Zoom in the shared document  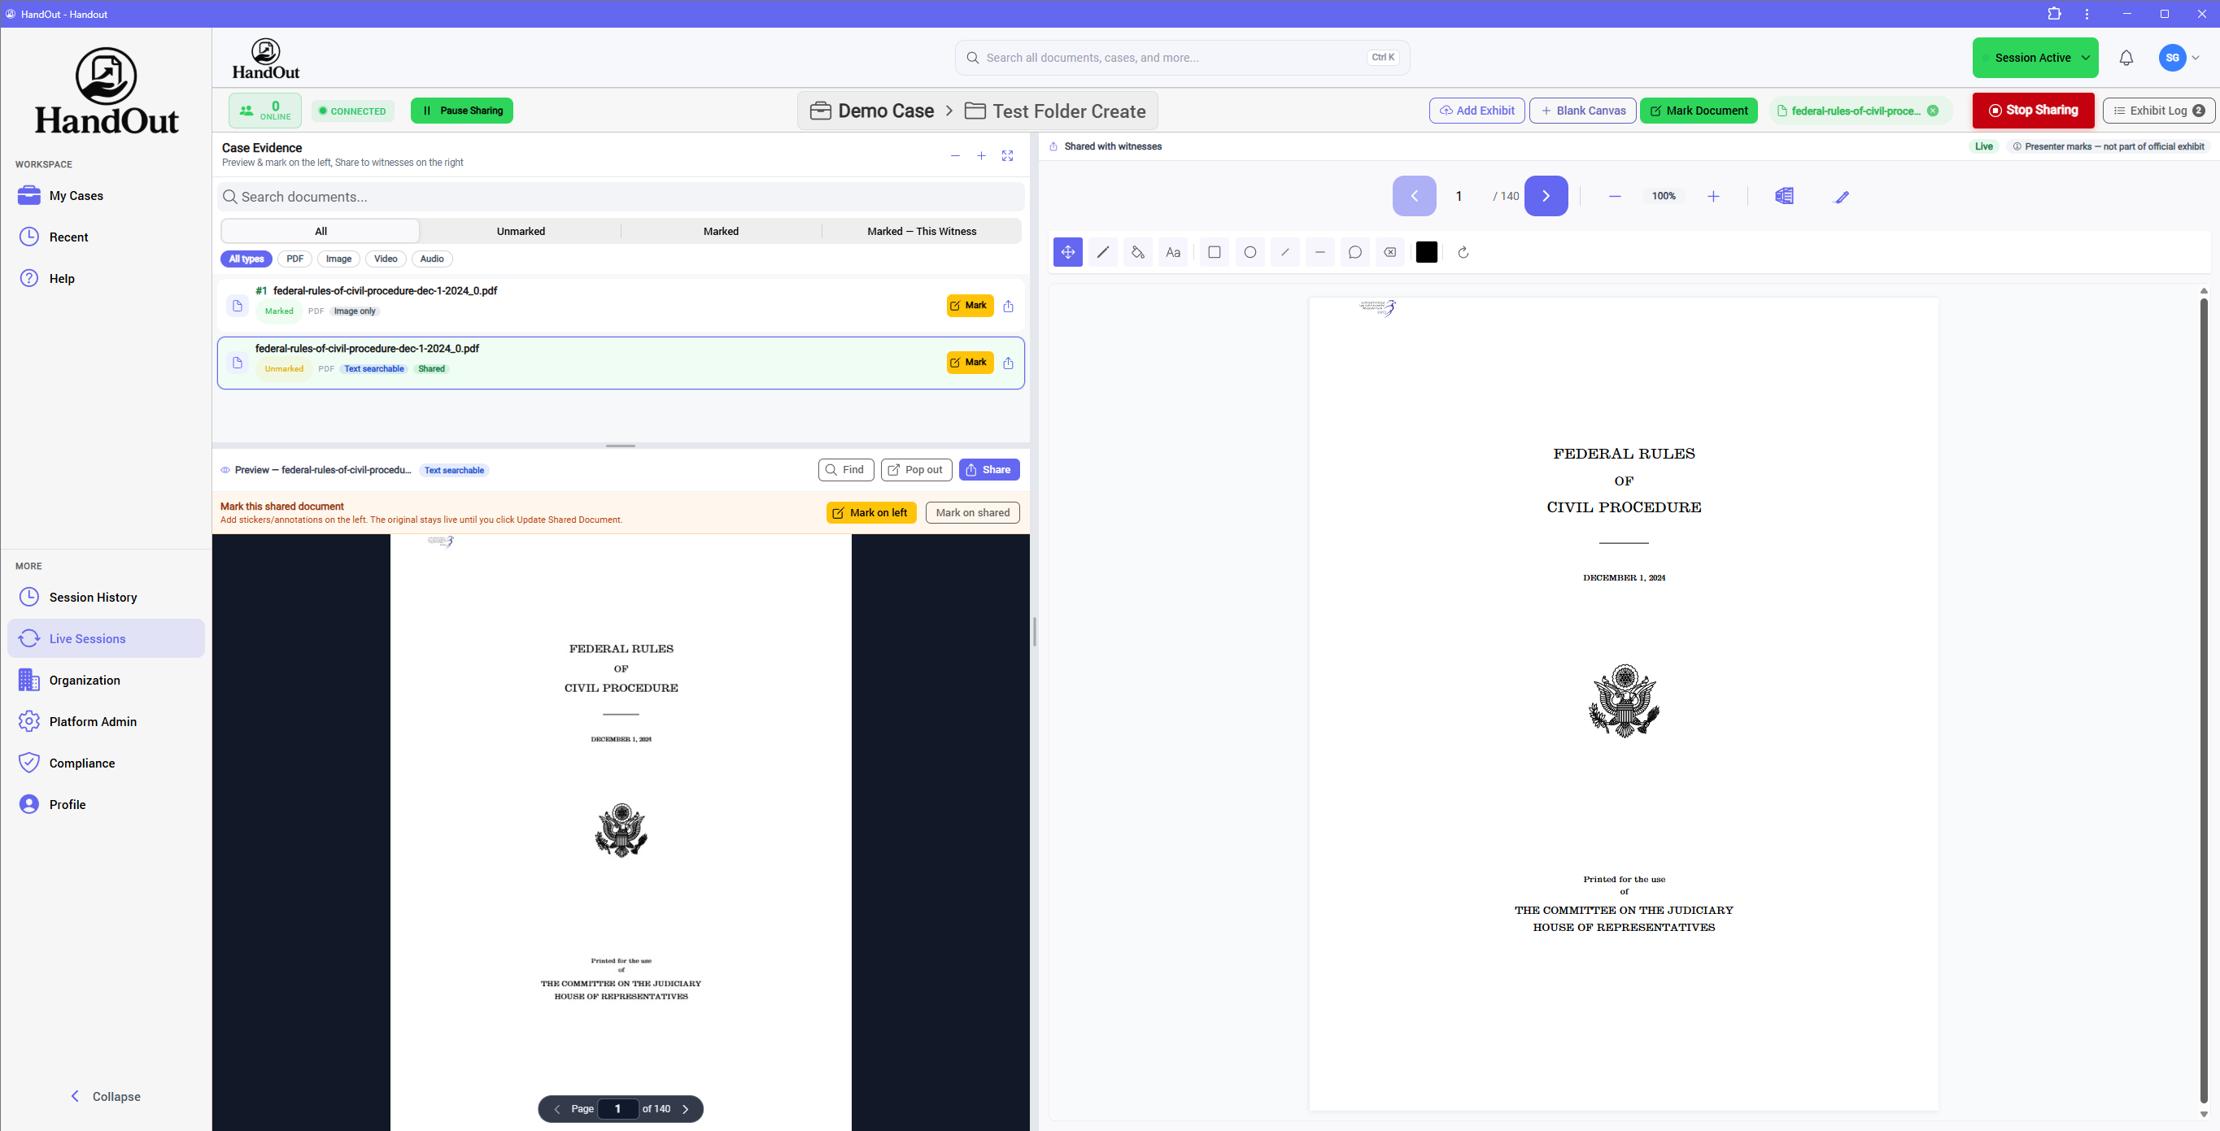[x=1713, y=197]
